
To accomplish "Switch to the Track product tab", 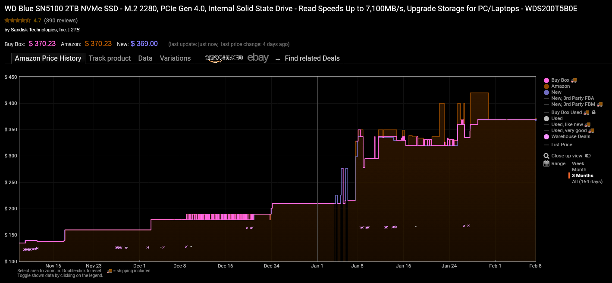I will pyautogui.click(x=110, y=58).
